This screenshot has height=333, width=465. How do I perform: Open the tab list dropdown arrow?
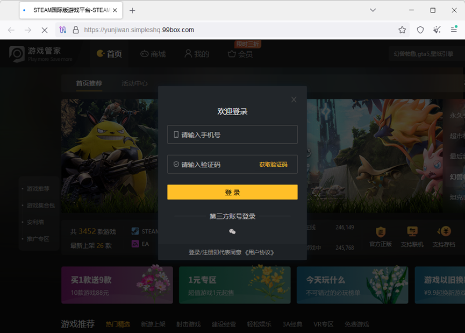tap(373, 10)
